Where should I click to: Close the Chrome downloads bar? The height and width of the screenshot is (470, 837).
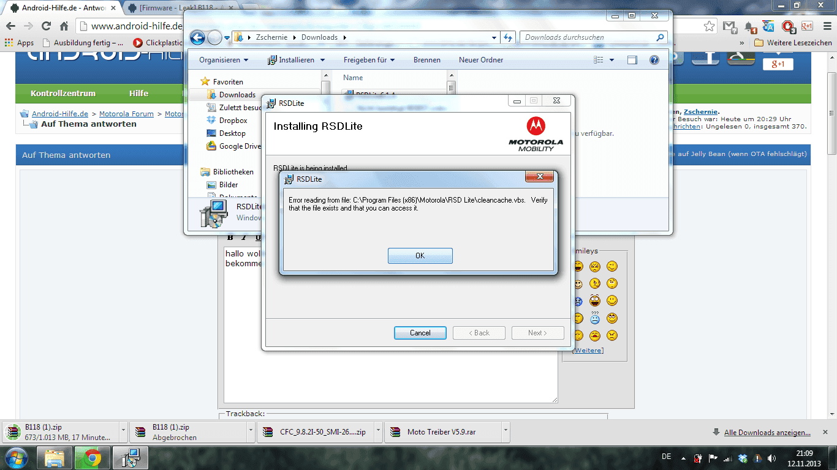(x=827, y=432)
